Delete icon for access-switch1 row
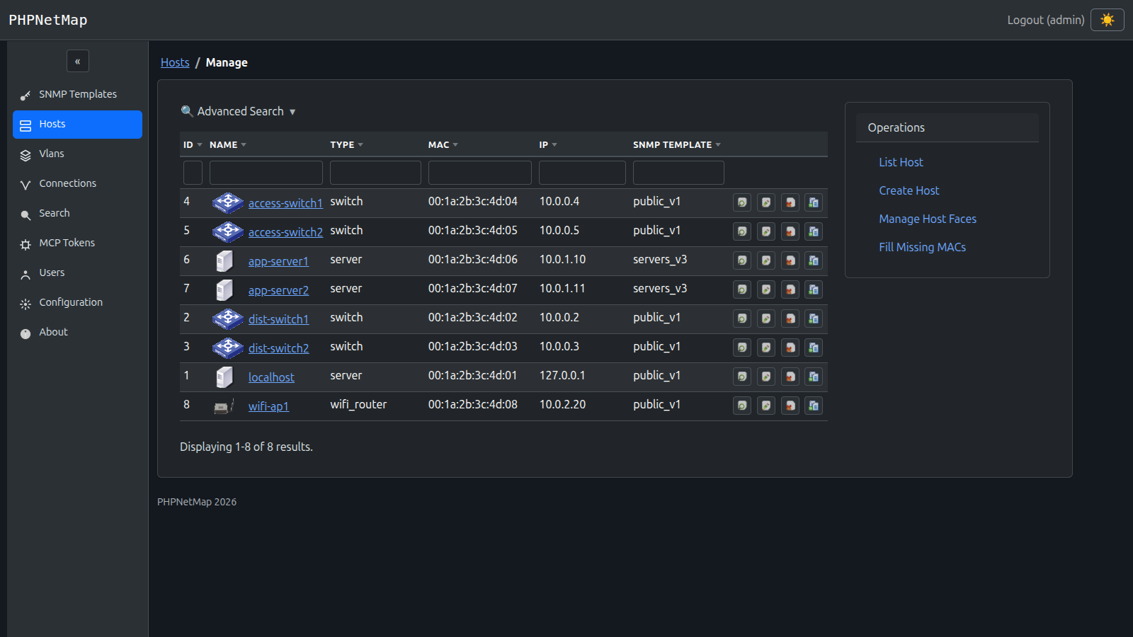The height and width of the screenshot is (637, 1133). [x=790, y=202]
